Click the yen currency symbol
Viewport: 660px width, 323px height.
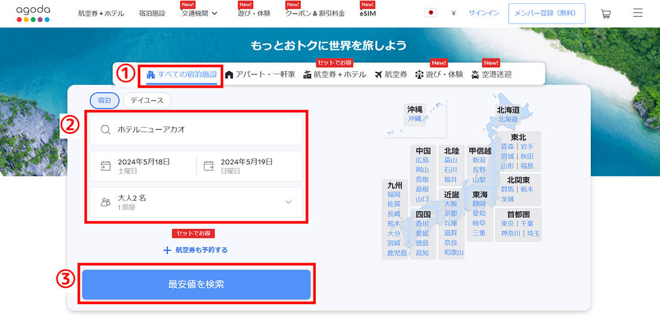(x=453, y=14)
